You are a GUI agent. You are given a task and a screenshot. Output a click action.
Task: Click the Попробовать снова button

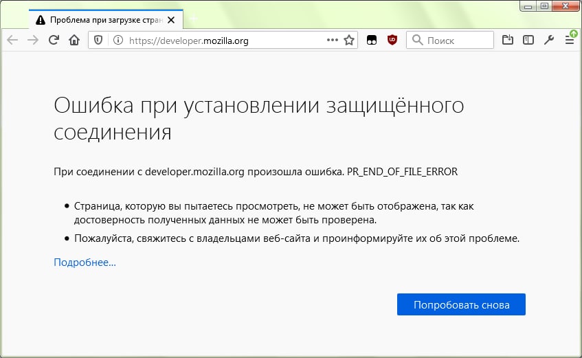461,304
